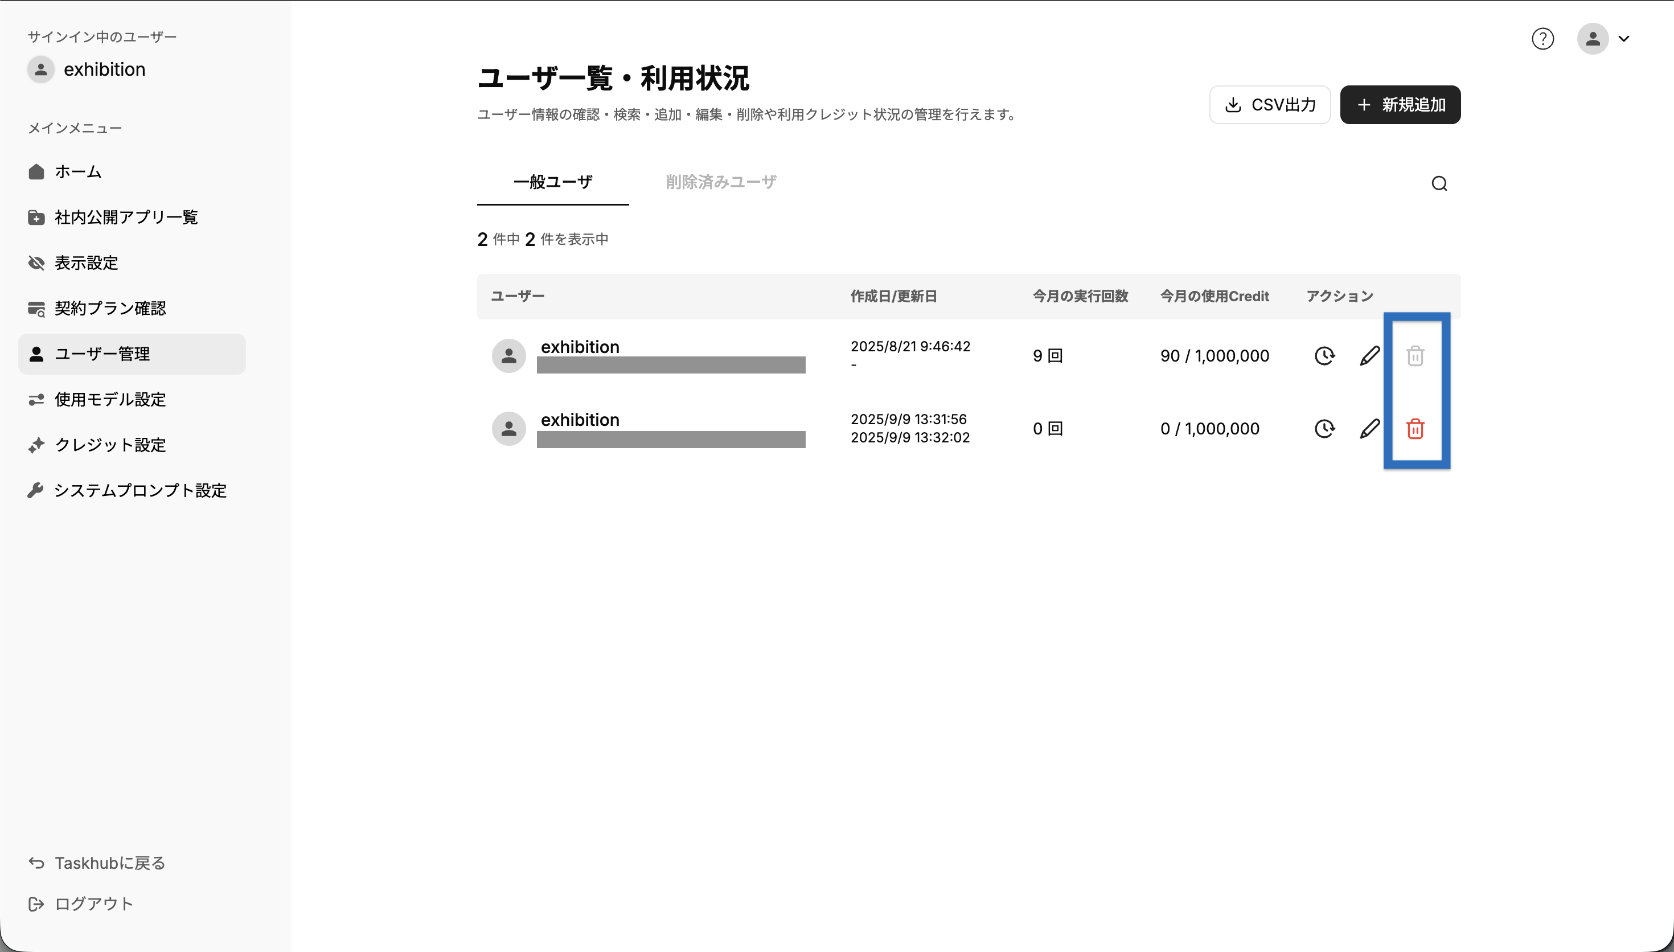The width and height of the screenshot is (1674, 952).
Task: Click the help question mark icon
Action: [x=1542, y=39]
